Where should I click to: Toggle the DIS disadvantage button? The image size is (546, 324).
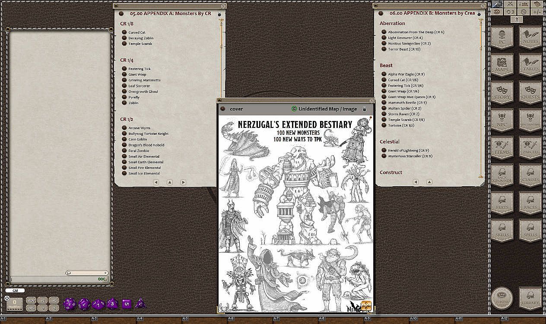(x=31, y=308)
